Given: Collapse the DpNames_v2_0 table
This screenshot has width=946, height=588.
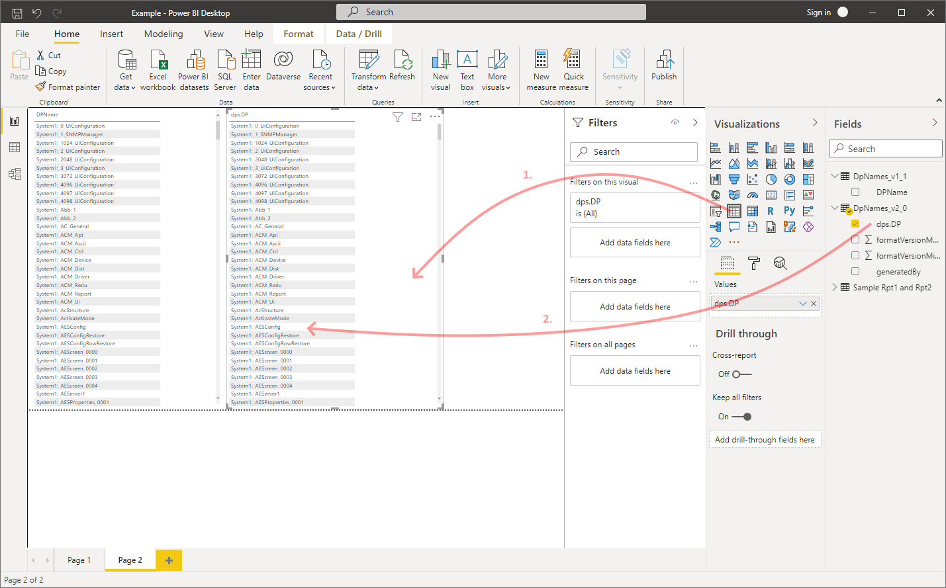Looking at the screenshot, I should pos(835,208).
